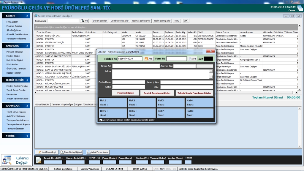Click the document icon beside Tespit Ücreti
Screen dimensions: 304x171
pyautogui.click(x=38, y=160)
